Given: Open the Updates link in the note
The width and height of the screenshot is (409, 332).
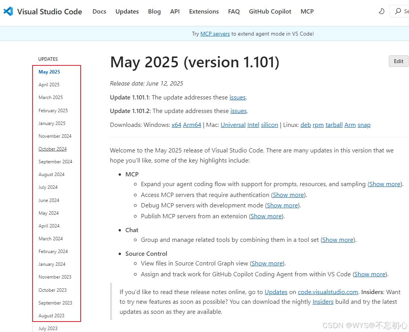Looking at the screenshot, I should pyautogui.click(x=276, y=292).
